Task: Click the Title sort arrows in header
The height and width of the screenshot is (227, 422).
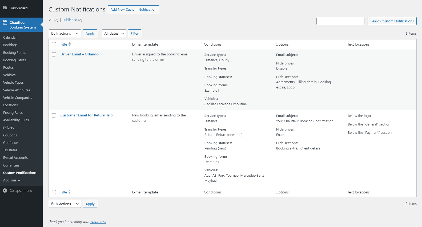Action: click(70, 44)
